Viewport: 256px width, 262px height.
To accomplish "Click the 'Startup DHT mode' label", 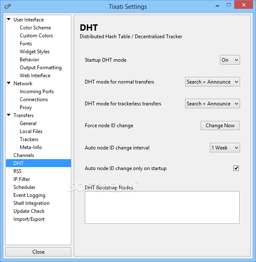I will [105, 60].
